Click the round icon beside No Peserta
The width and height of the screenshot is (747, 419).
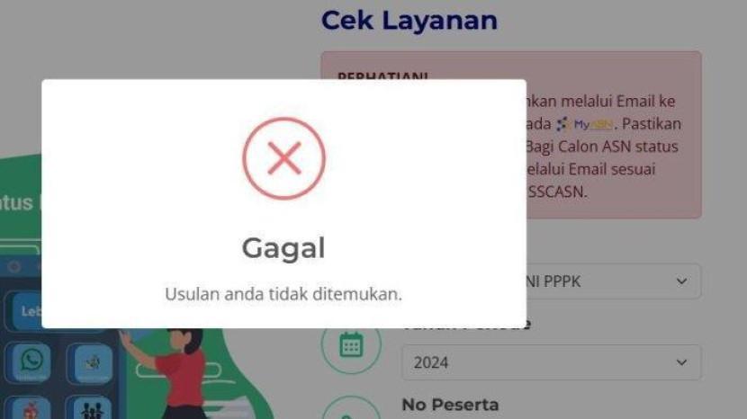[x=351, y=408]
